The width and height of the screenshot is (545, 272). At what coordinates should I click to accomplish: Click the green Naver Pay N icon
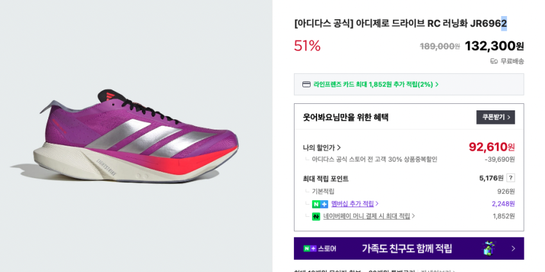tap(316, 216)
